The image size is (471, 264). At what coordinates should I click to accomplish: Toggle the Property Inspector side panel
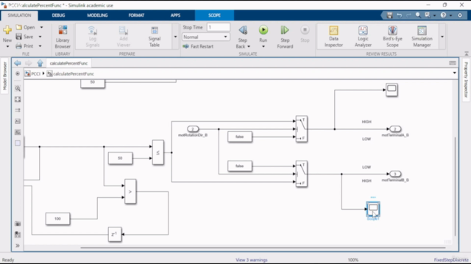[466, 80]
